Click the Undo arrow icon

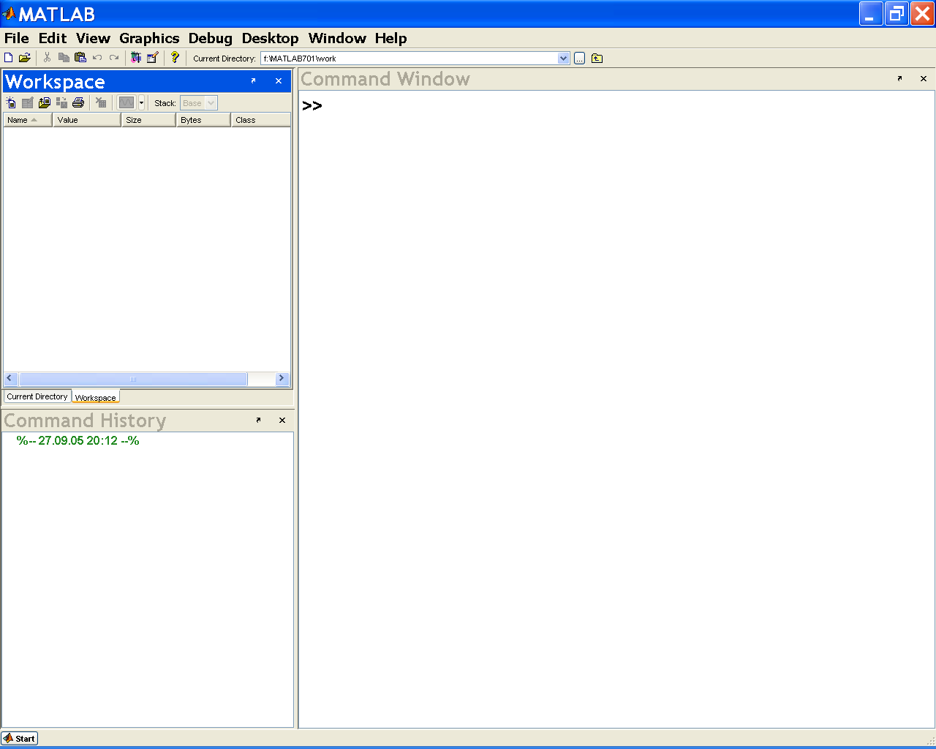click(97, 58)
